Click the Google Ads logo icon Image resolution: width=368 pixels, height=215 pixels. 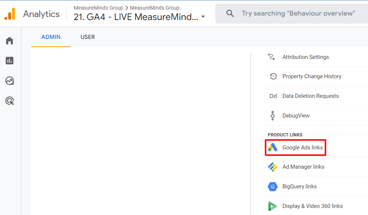click(x=272, y=148)
